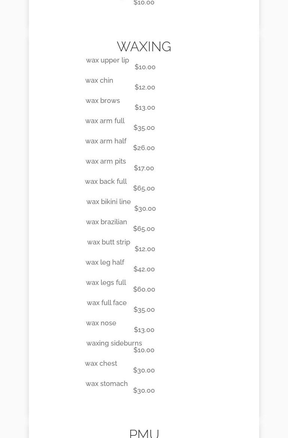Select the wax back full entry
This screenshot has height=438, width=288.
point(106,182)
